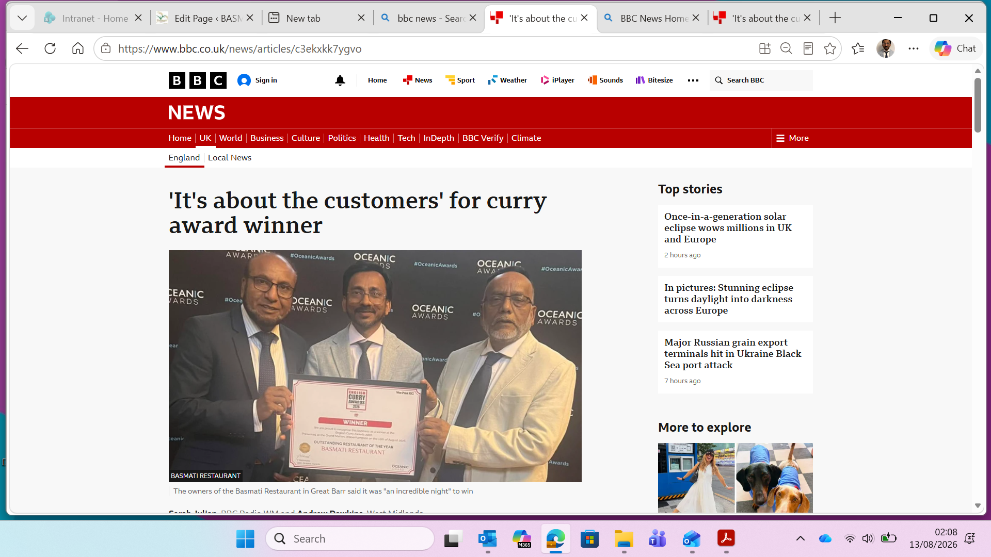
Task: Open Copilot Chat
Action: [x=955, y=48]
